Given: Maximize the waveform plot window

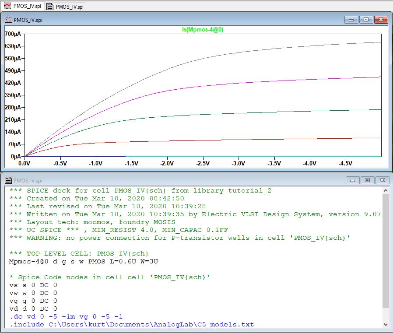Looking at the screenshot, I should (366, 20).
